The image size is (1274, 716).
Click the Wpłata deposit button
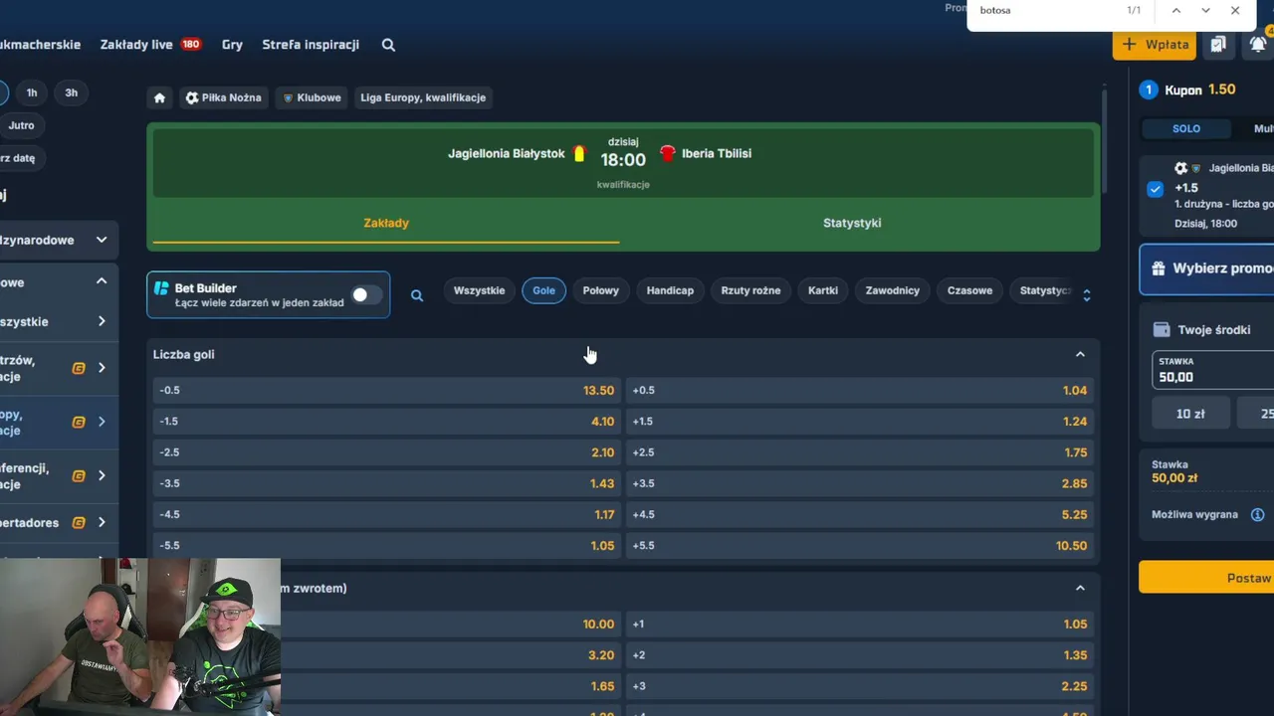(1155, 44)
